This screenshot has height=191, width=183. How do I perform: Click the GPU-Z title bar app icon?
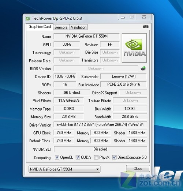(x=28, y=19)
